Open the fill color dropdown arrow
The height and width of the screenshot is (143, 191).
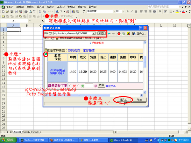pyautogui.click(x=180, y=11)
